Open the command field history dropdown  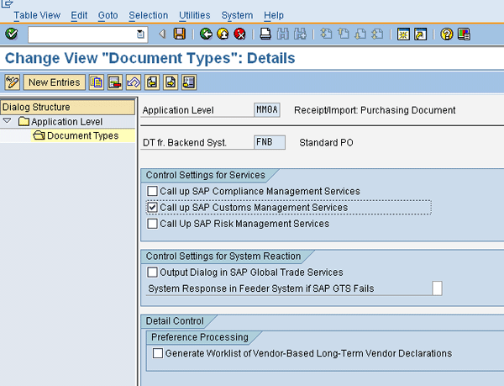coord(140,34)
